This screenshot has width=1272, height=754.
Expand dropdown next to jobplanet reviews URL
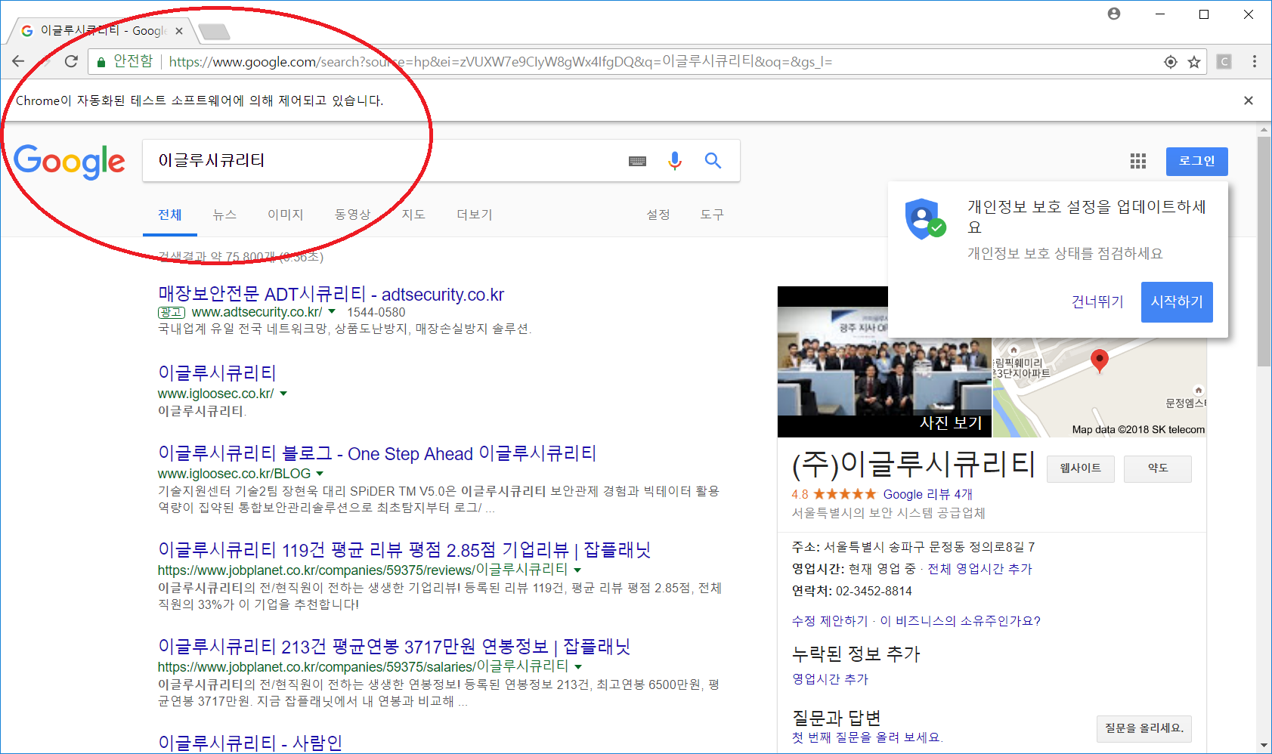(577, 570)
